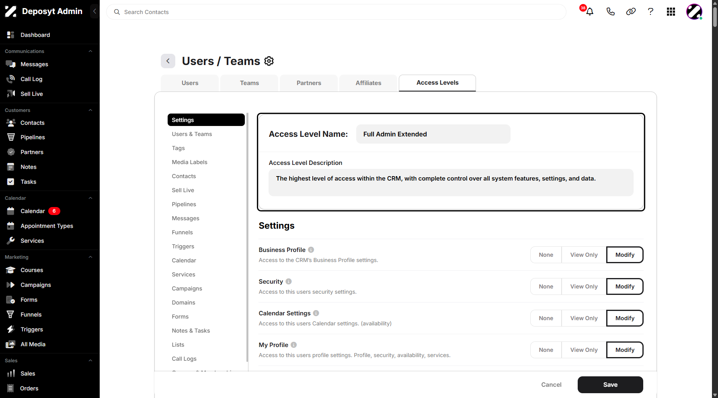
Task: Open Triggers in the main sidebar
Action: [32, 329]
